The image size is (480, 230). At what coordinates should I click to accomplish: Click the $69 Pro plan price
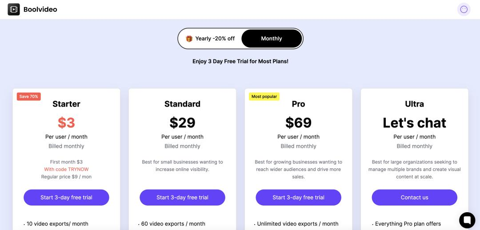point(299,123)
